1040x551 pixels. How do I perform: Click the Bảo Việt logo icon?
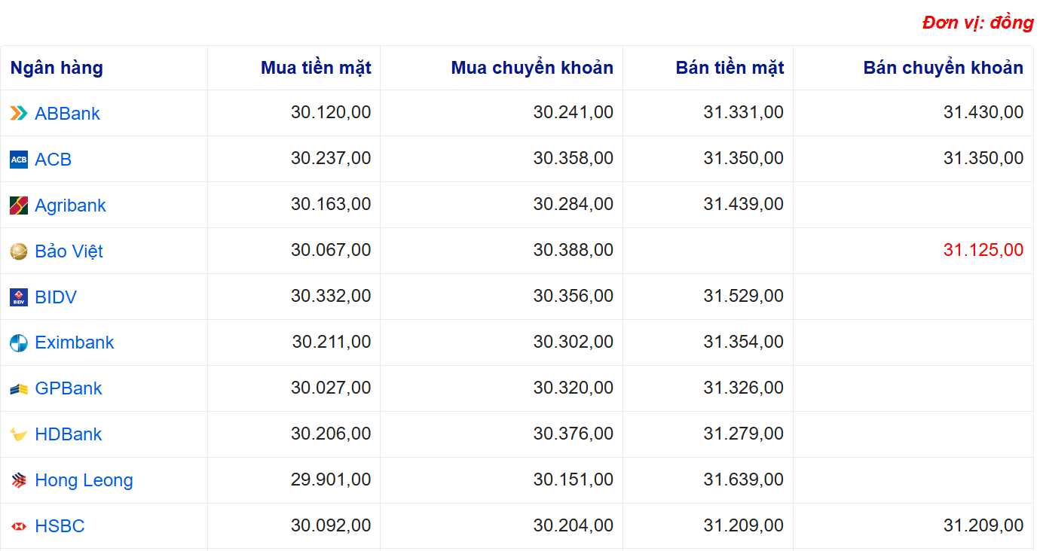[19, 251]
